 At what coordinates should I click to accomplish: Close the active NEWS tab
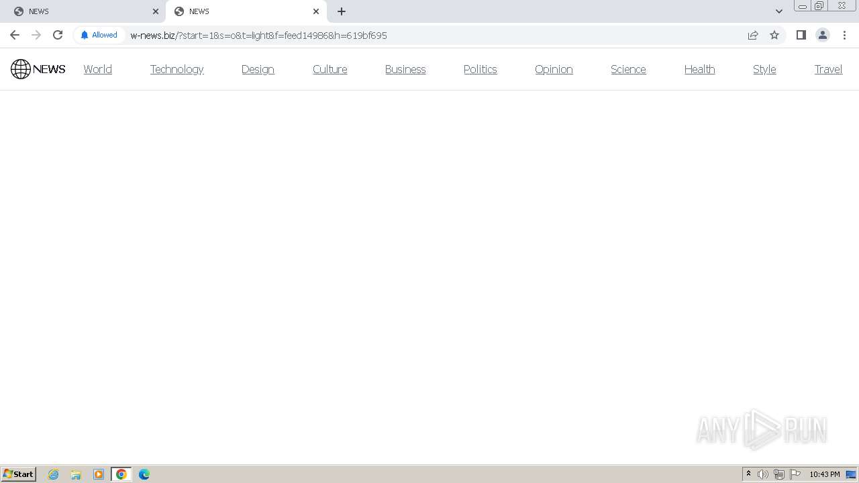[x=316, y=11]
